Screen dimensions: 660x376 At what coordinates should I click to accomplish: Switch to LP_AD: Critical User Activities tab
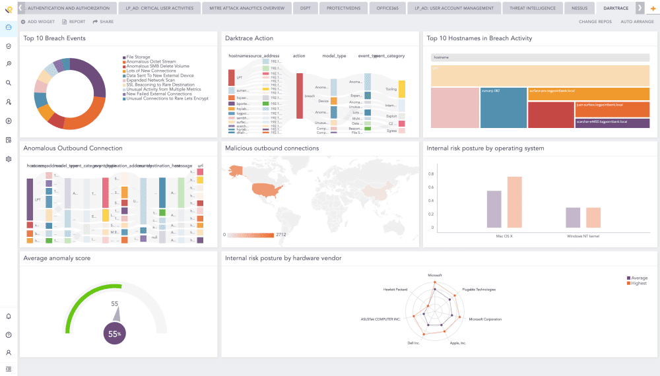click(x=160, y=8)
